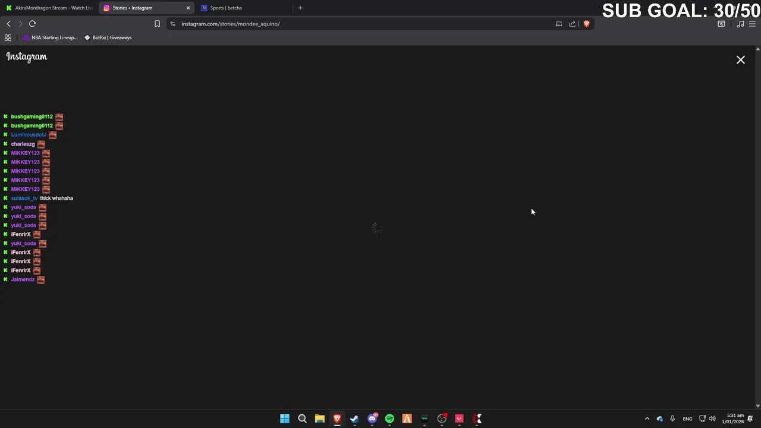Click username Jaimendz in chat

pyautogui.click(x=23, y=279)
